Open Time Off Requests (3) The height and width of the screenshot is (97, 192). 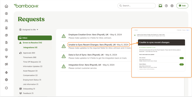pos(32,62)
